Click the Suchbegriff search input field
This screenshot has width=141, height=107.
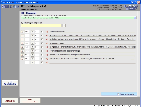pos(41,26)
